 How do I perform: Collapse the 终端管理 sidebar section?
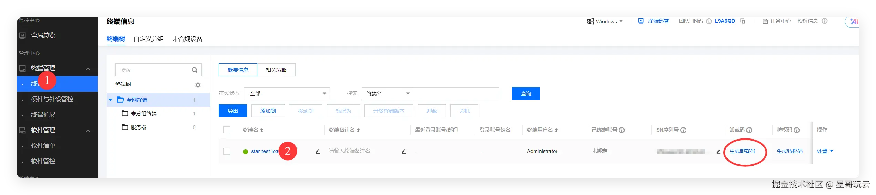(88, 69)
